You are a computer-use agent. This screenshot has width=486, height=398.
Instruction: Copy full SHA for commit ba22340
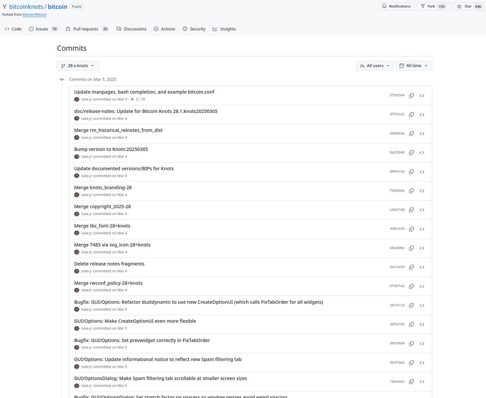411,153
